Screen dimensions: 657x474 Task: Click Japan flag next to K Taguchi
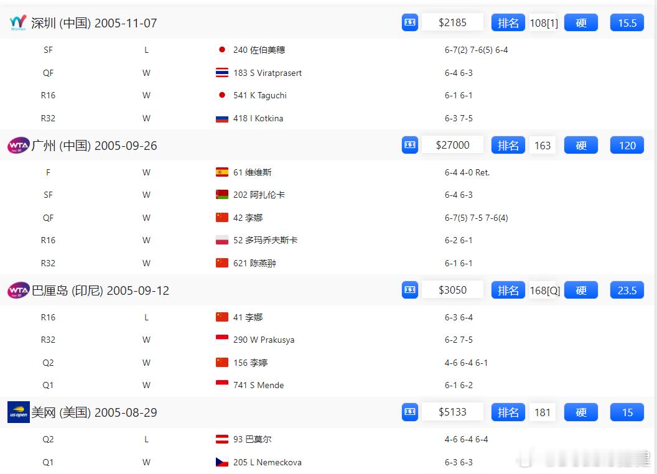(222, 95)
